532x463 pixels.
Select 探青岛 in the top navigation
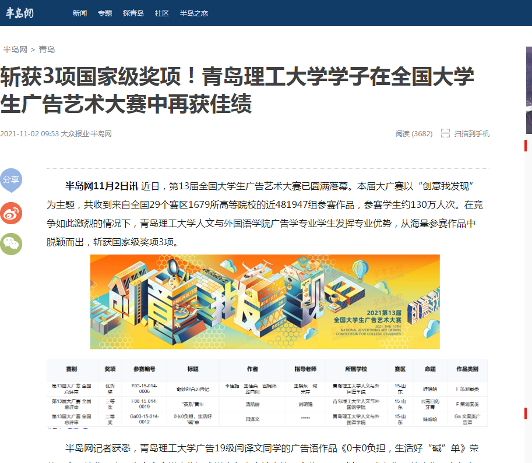click(133, 13)
